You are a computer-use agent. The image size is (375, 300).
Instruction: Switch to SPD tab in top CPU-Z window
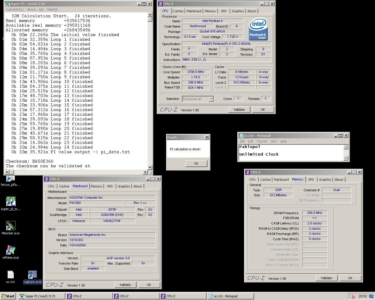pyautogui.click(x=224, y=11)
